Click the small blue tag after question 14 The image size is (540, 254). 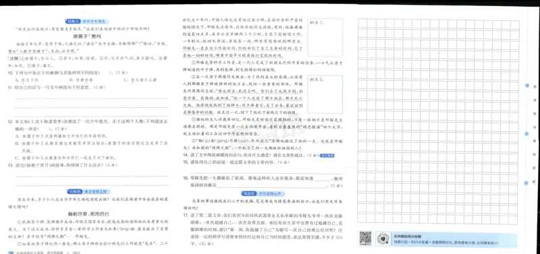(x=327, y=156)
